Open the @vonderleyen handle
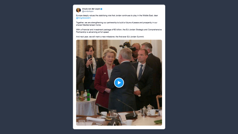Image resolution: width=238 pixels, height=134 pixels. click(x=88, y=11)
